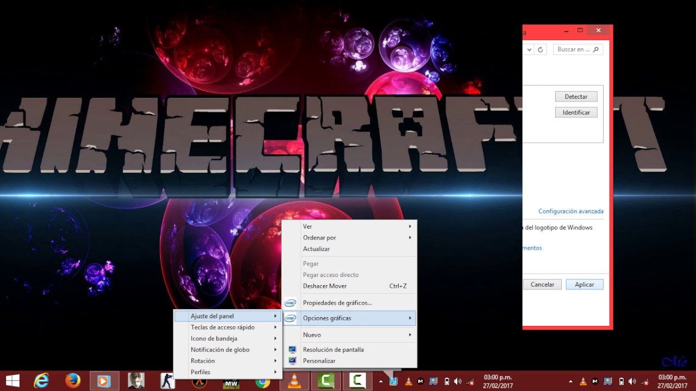696x391 pixels.
Task: Focus the Buscar en... search field
Action: pos(577,49)
